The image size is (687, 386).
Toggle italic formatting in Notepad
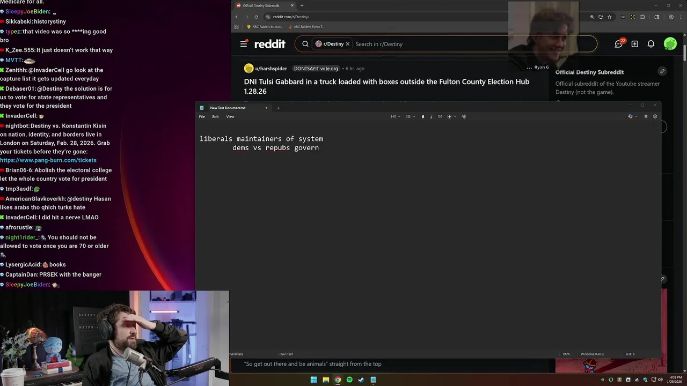[x=431, y=116]
